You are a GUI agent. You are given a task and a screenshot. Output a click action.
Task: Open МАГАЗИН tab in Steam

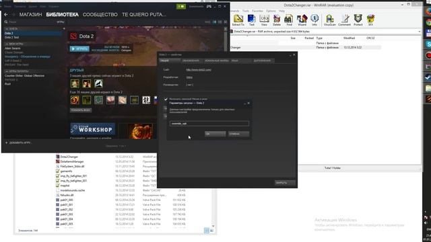30,15
